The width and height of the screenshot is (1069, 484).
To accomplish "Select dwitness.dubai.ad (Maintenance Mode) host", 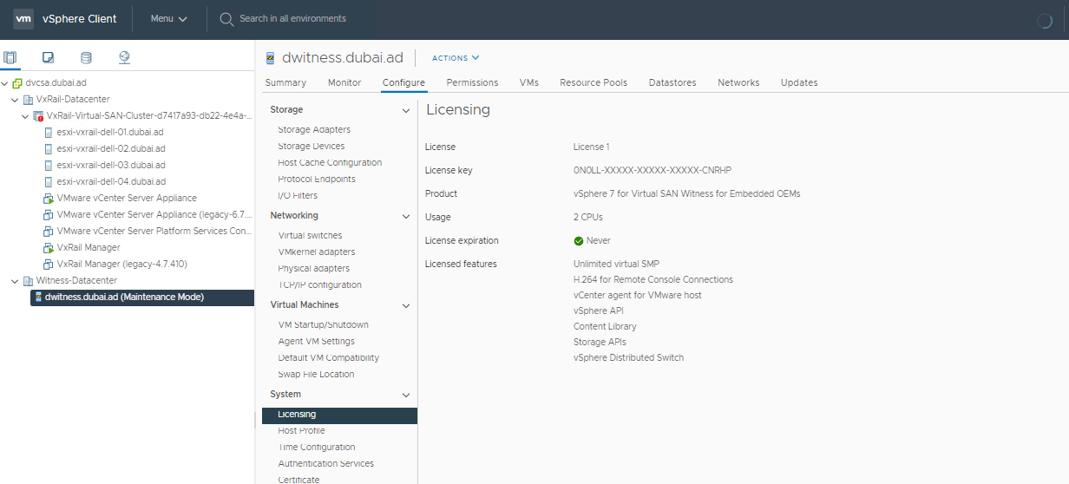I will (143, 298).
